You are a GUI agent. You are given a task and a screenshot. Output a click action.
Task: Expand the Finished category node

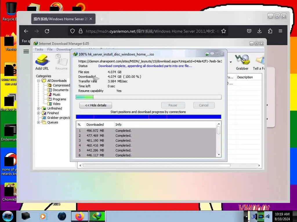[39, 113]
